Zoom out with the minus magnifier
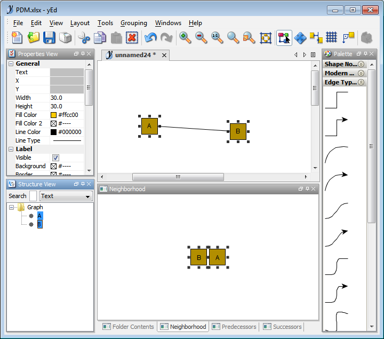The image size is (384, 339). [201, 38]
